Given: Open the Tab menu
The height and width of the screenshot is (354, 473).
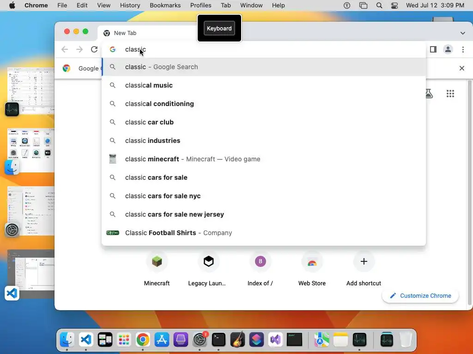Looking at the screenshot, I should 225,6.
